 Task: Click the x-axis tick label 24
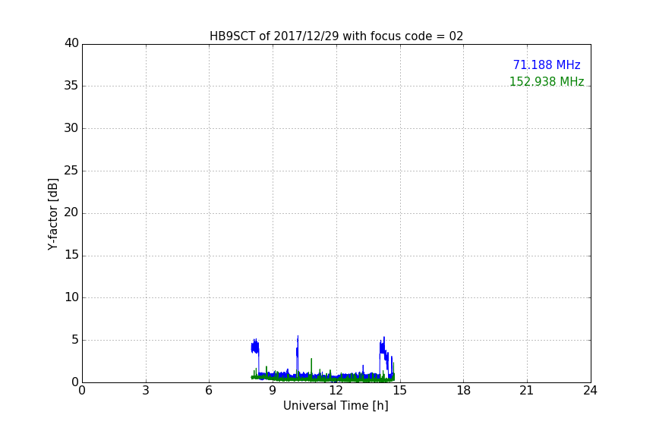[590, 391]
